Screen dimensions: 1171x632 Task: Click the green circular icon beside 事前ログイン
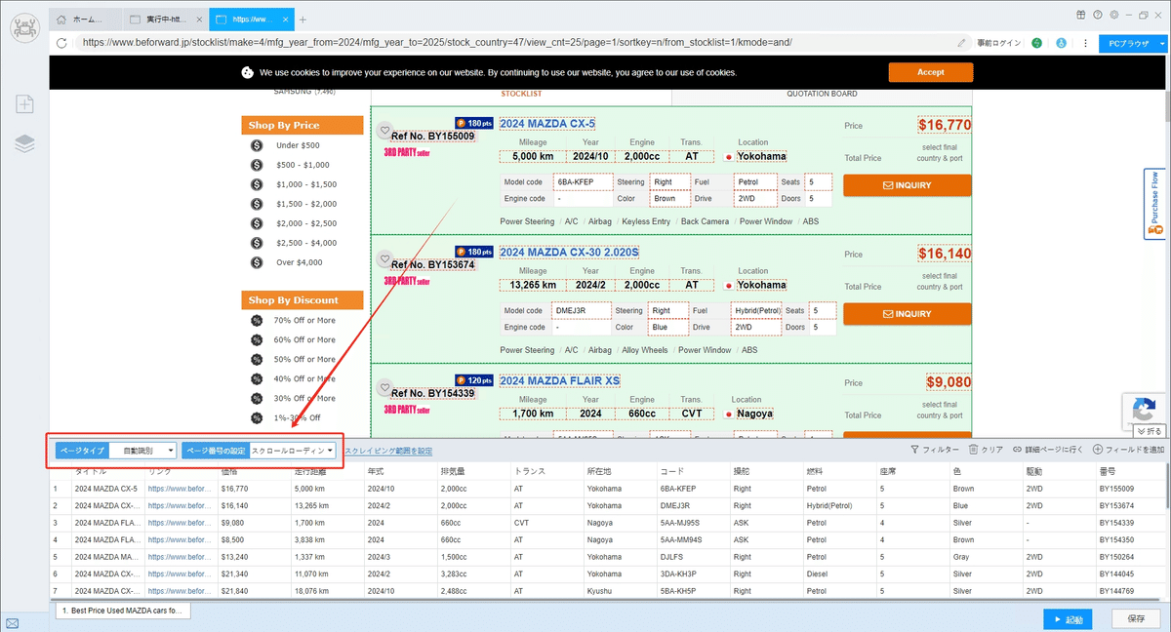coord(1036,43)
